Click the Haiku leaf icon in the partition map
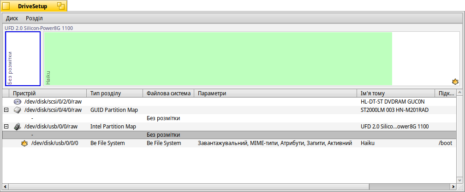This screenshot has width=465, height=192. pyautogui.click(x=455, y=81)
